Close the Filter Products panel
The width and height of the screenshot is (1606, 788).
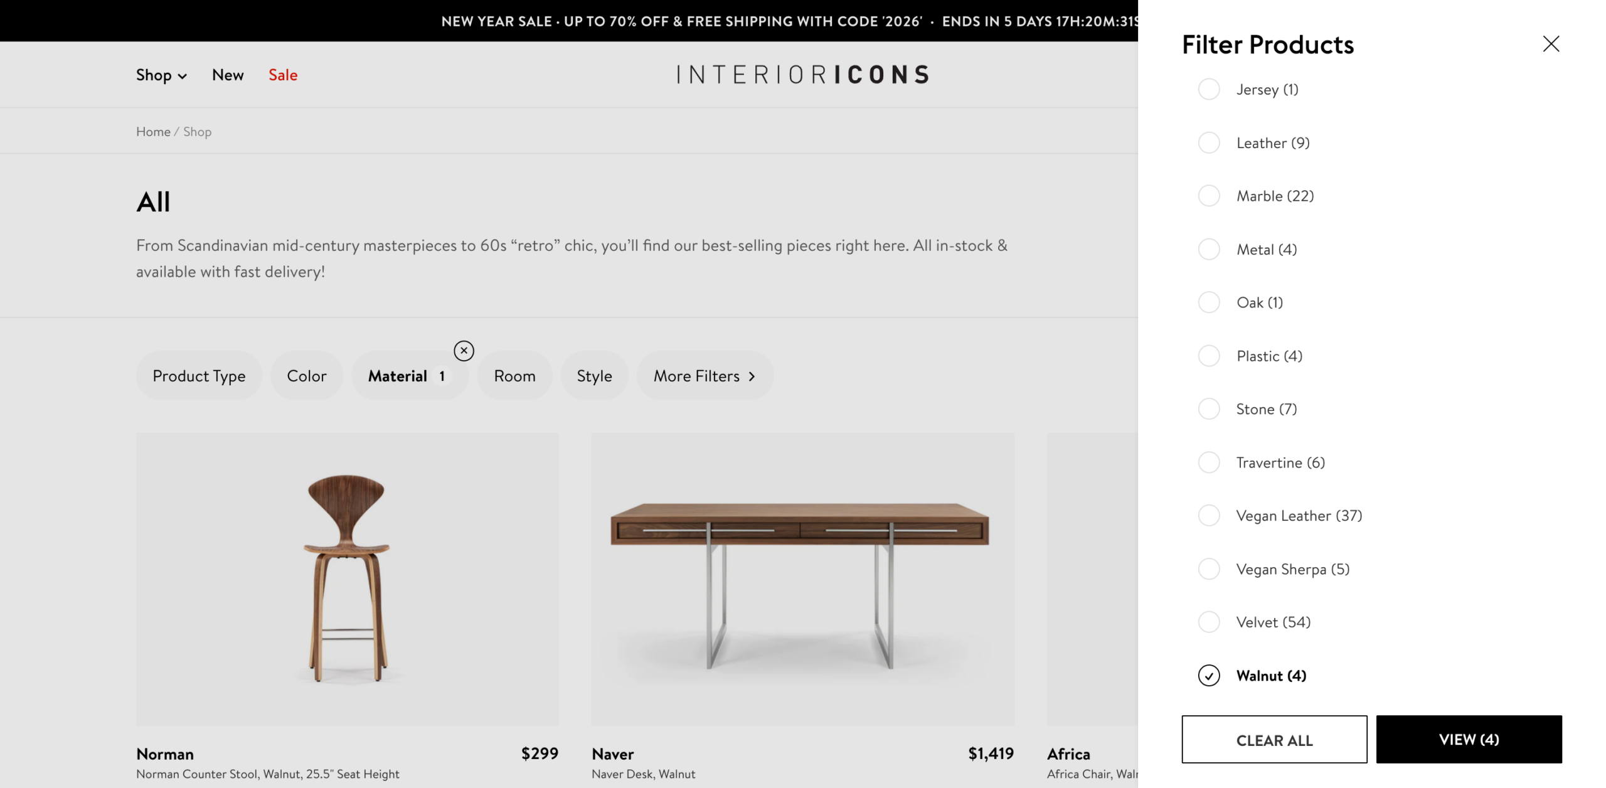pos(1551,44)
